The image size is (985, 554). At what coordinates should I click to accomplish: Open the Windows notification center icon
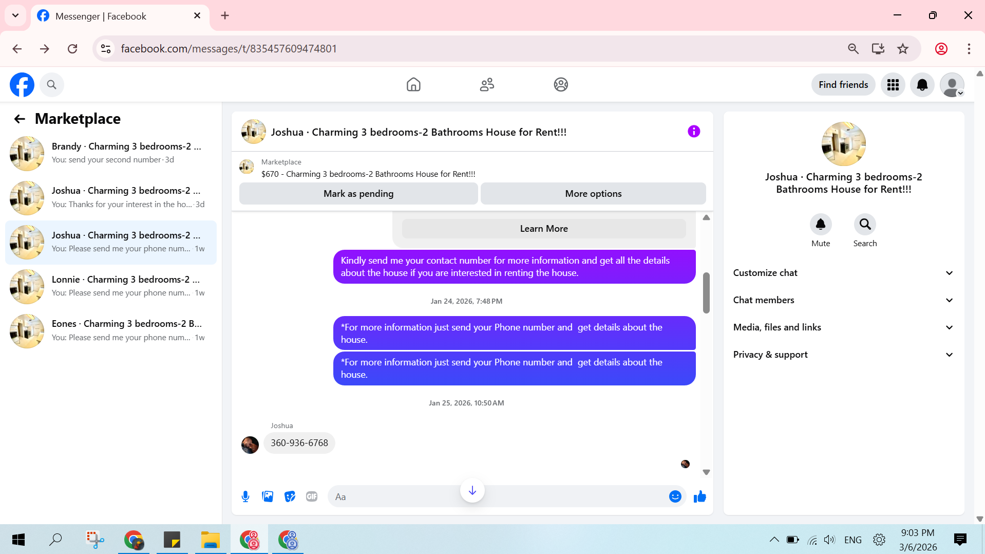[960, 540]
